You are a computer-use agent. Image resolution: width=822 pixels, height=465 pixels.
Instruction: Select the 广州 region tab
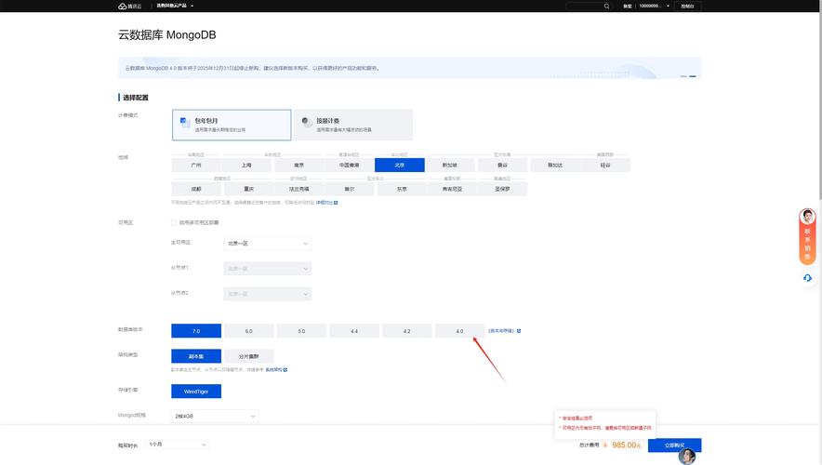pyautogui.click(x=196, y=165)
